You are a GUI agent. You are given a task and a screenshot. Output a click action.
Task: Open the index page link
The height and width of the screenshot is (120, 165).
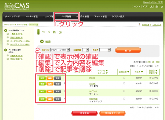[92, 78]
